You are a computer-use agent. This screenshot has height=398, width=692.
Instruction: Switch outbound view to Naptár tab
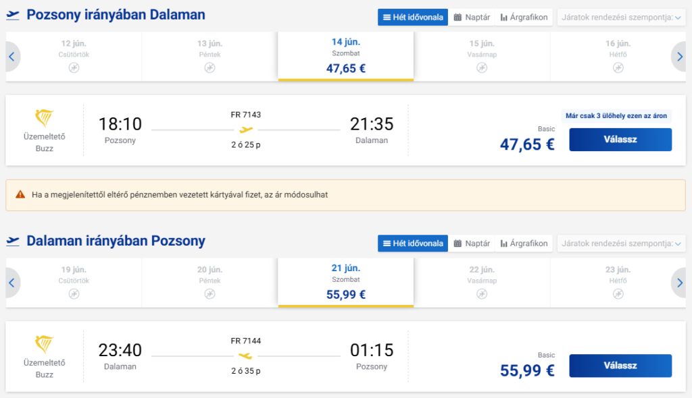click(472, 17)
